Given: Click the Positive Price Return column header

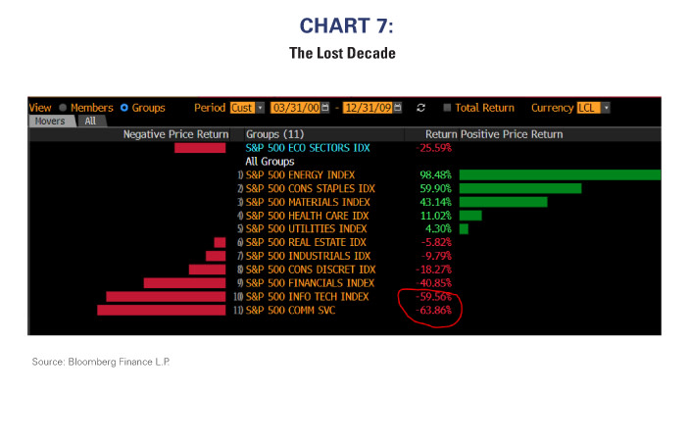Looking at the screenshot, I should [x=512, y=134].
